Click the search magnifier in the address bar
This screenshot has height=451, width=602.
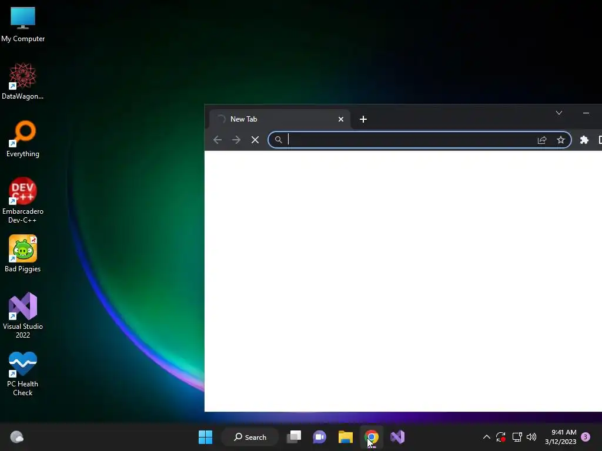[x=278, y=140]
